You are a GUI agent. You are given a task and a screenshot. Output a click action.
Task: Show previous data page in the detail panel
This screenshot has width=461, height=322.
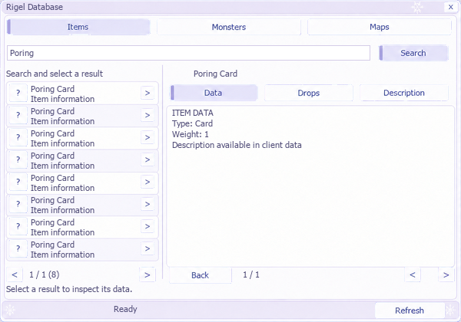tap(413, 274)
